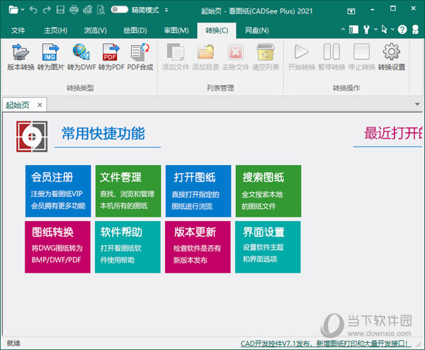Click the 文件管理 tile

pyautogui.click(x=128, y=191)
